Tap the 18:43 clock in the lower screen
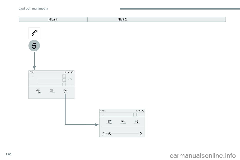Image resolution: width=240 pixels, height=160 pixels. [141, 111]
